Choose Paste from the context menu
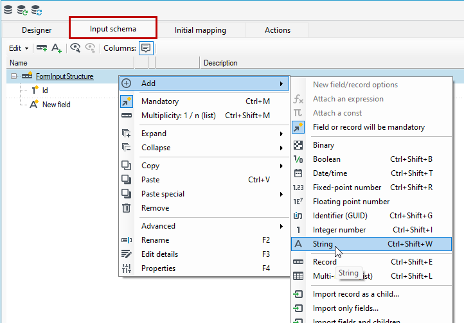The image size is (464, 323). (204, 180)
